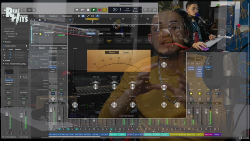250x141 pixels.
Task: Switch to the Meter view tab in the Compressor
Action: (x=112, y=52)
